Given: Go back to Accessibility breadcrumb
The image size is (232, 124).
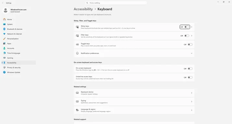Looking at the screenshot, I should point(83,9).
